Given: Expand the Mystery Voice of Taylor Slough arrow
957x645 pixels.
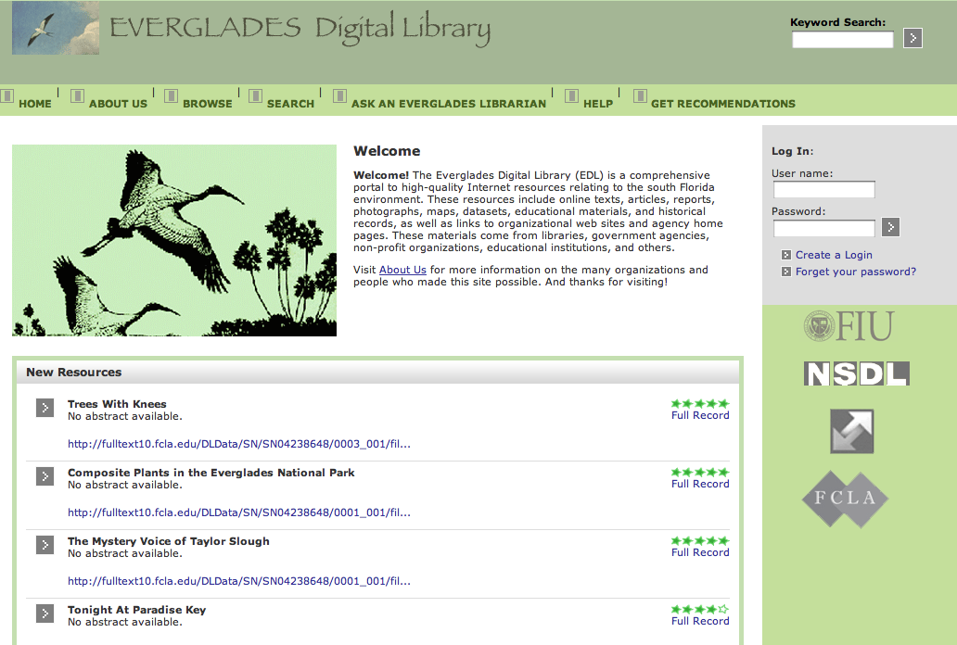Looking at the screenshot, I should (x=45, y=545).
